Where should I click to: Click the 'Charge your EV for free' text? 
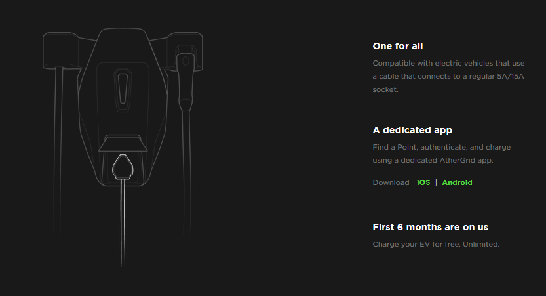(436, 244)
